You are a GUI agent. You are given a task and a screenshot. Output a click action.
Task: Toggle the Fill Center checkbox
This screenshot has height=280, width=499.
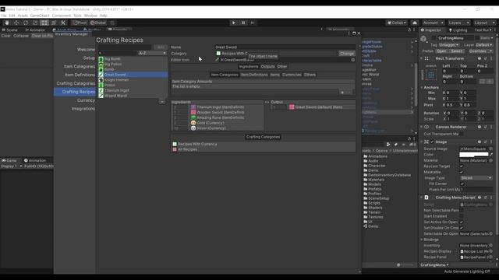tap(462, 184)
